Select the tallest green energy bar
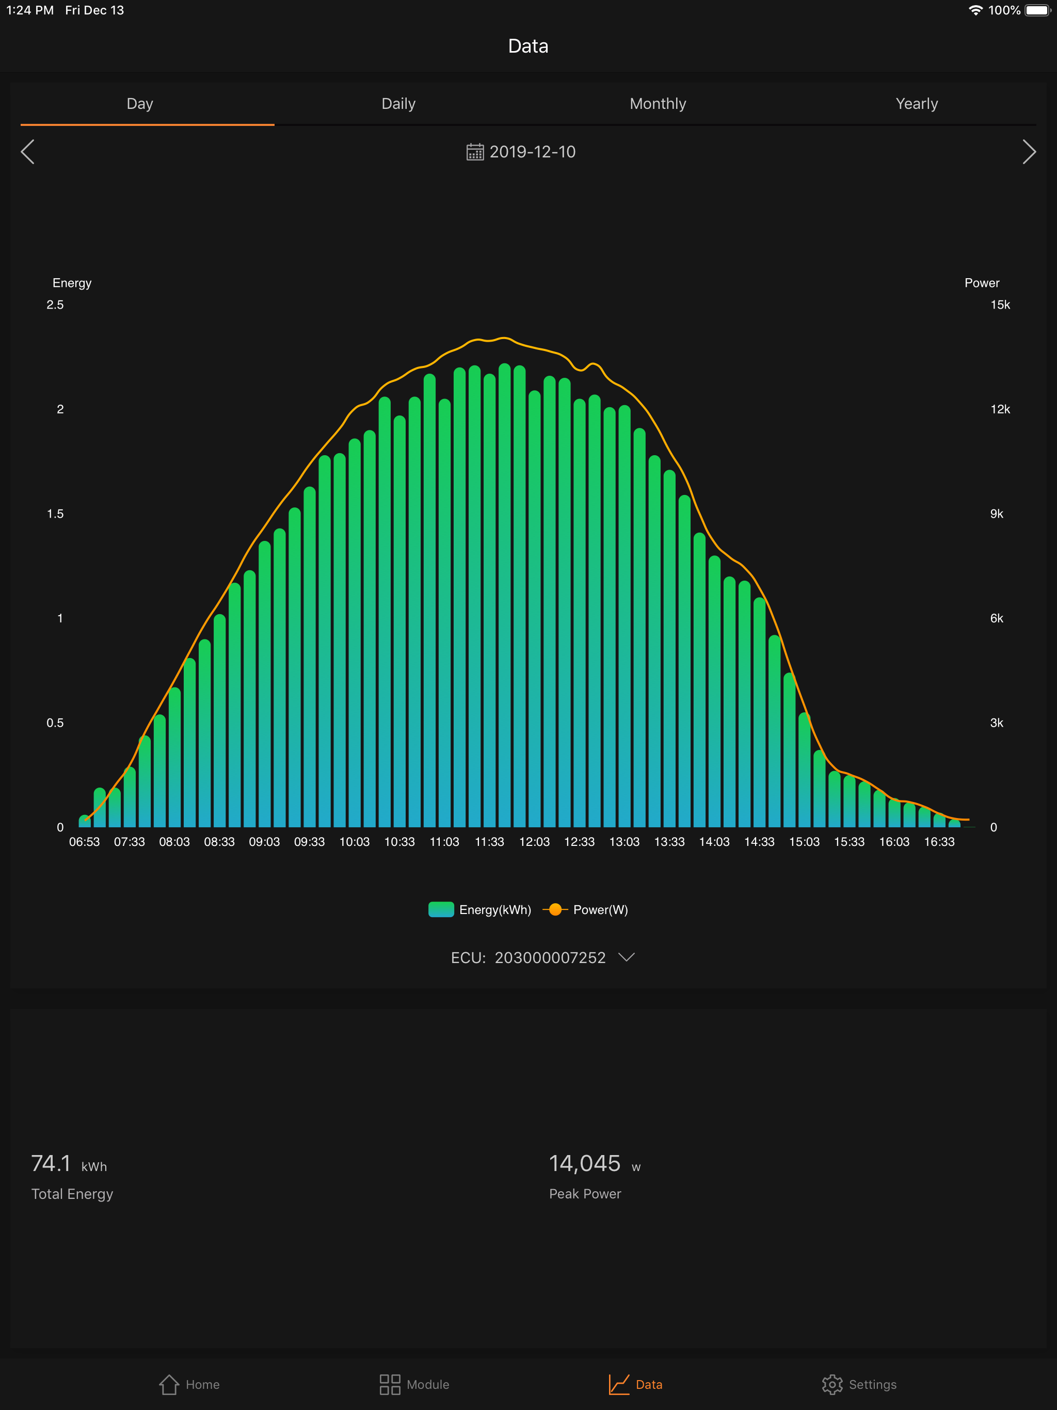The height and width of the screenshot is (1410, 1057). [504, 574]
